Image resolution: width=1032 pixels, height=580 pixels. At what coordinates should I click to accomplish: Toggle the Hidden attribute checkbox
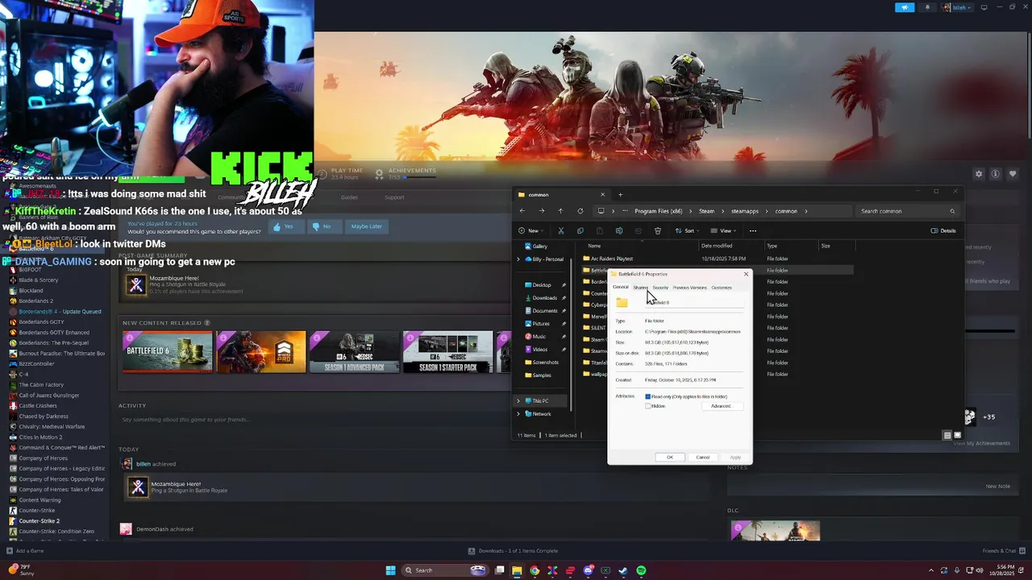(647, 406)
